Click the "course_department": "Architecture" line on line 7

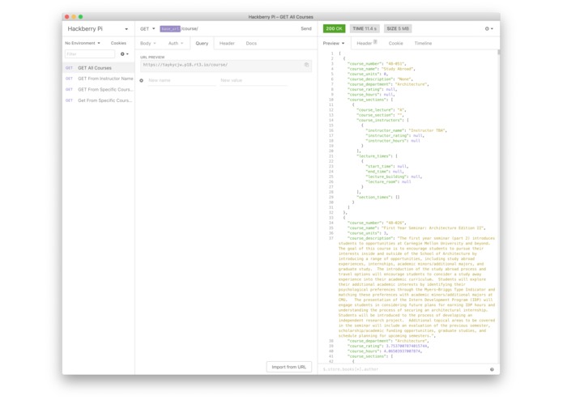[x=388, y=84]
